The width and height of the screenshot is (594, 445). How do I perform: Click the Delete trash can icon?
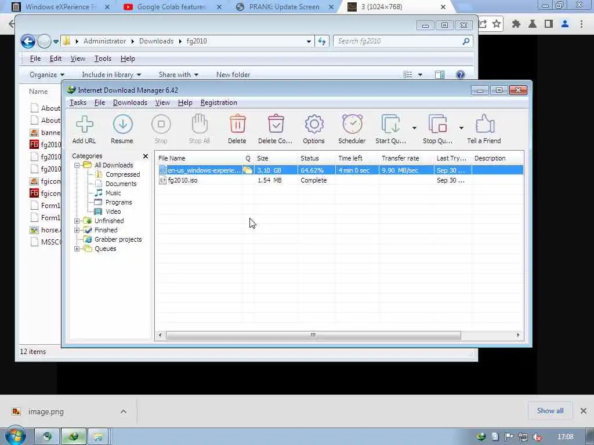(x=237, y=129)
